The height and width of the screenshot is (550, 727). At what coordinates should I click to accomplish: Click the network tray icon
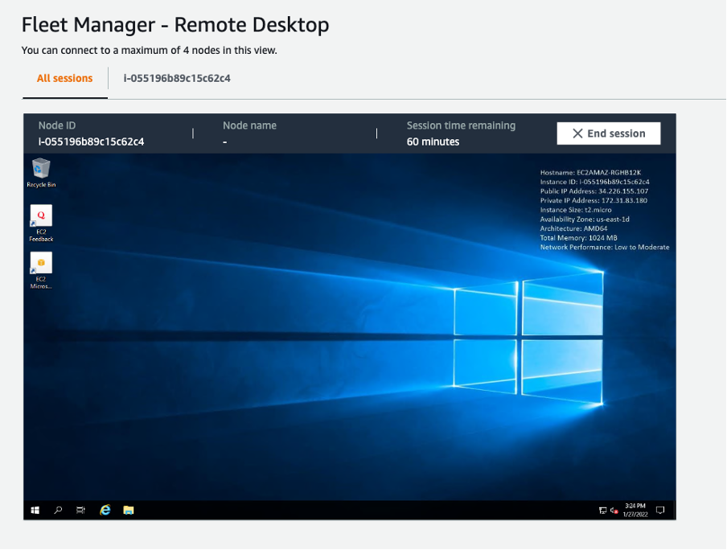click(602, 511)
